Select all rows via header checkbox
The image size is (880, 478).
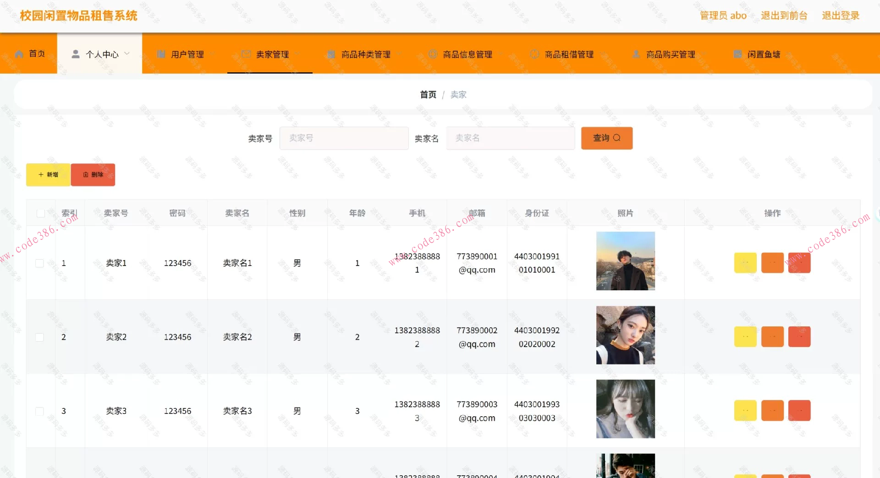tap(39, 213)
